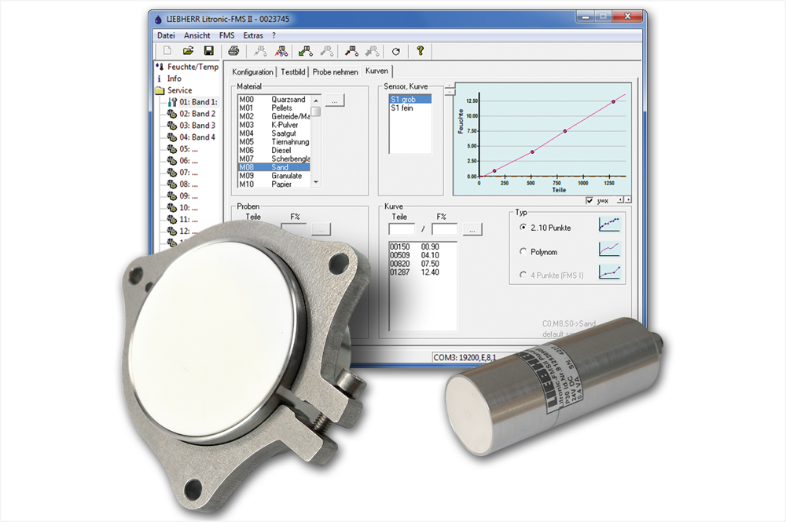Click the blue info icon in the tree
The height and width of the screenshot is (522, 786).
click(160, 78)
